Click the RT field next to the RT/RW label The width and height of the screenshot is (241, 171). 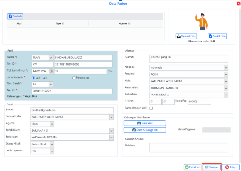click(155, 102)
